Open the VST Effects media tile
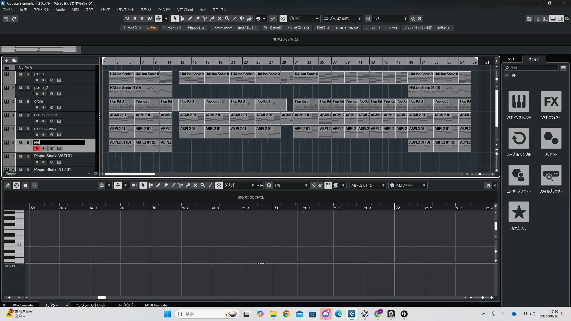Screen dimensions: 571x321 551,102
